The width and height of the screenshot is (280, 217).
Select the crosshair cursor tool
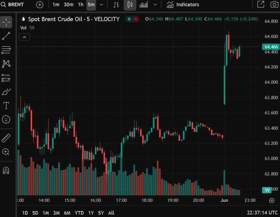coord(6,22)
